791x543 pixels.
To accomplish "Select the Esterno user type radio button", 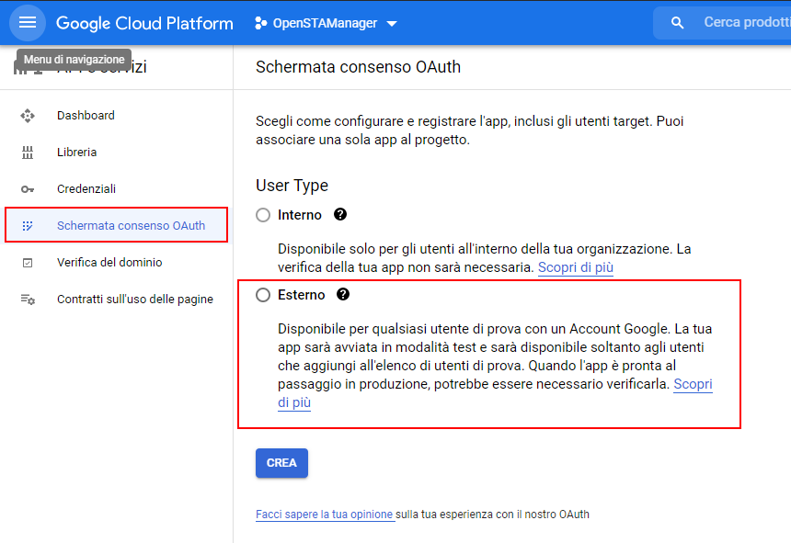I will (x=264, y=295).
